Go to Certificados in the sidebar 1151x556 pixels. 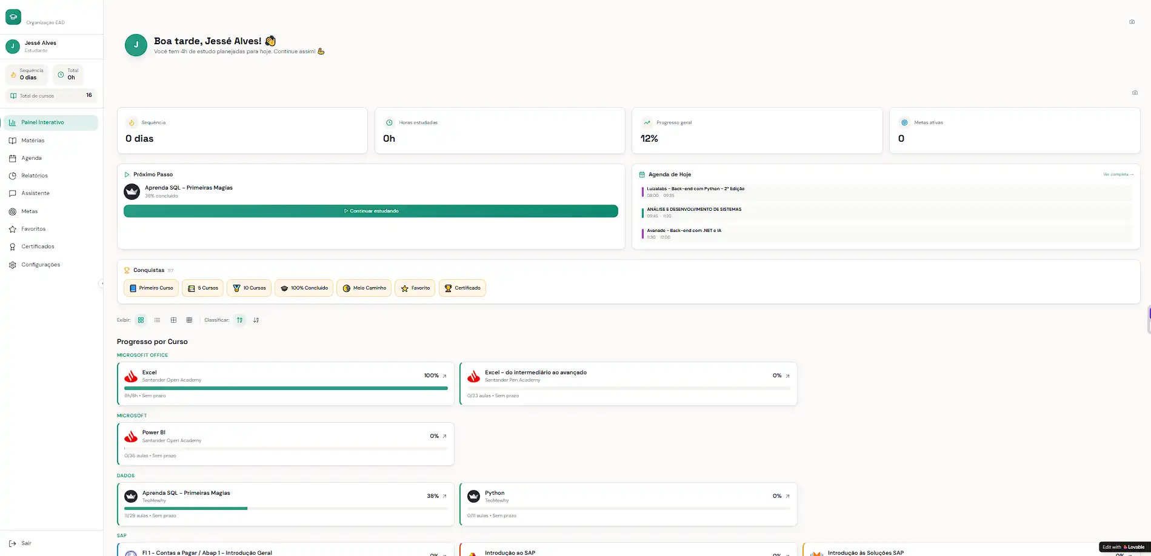tap(38, 247)
